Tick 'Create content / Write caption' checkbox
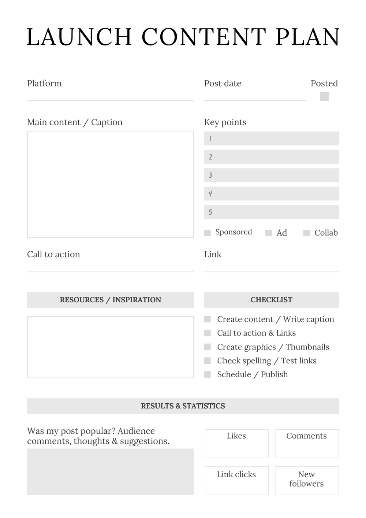Image resolution: width=366 pixels, height=518 pixels. point(208,319)
